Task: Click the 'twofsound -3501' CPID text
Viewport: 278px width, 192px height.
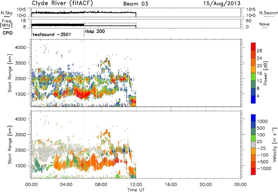Action: click(52, 34)
